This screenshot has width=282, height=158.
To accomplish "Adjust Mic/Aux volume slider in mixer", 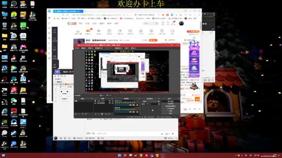I will (x=123, y=105).
